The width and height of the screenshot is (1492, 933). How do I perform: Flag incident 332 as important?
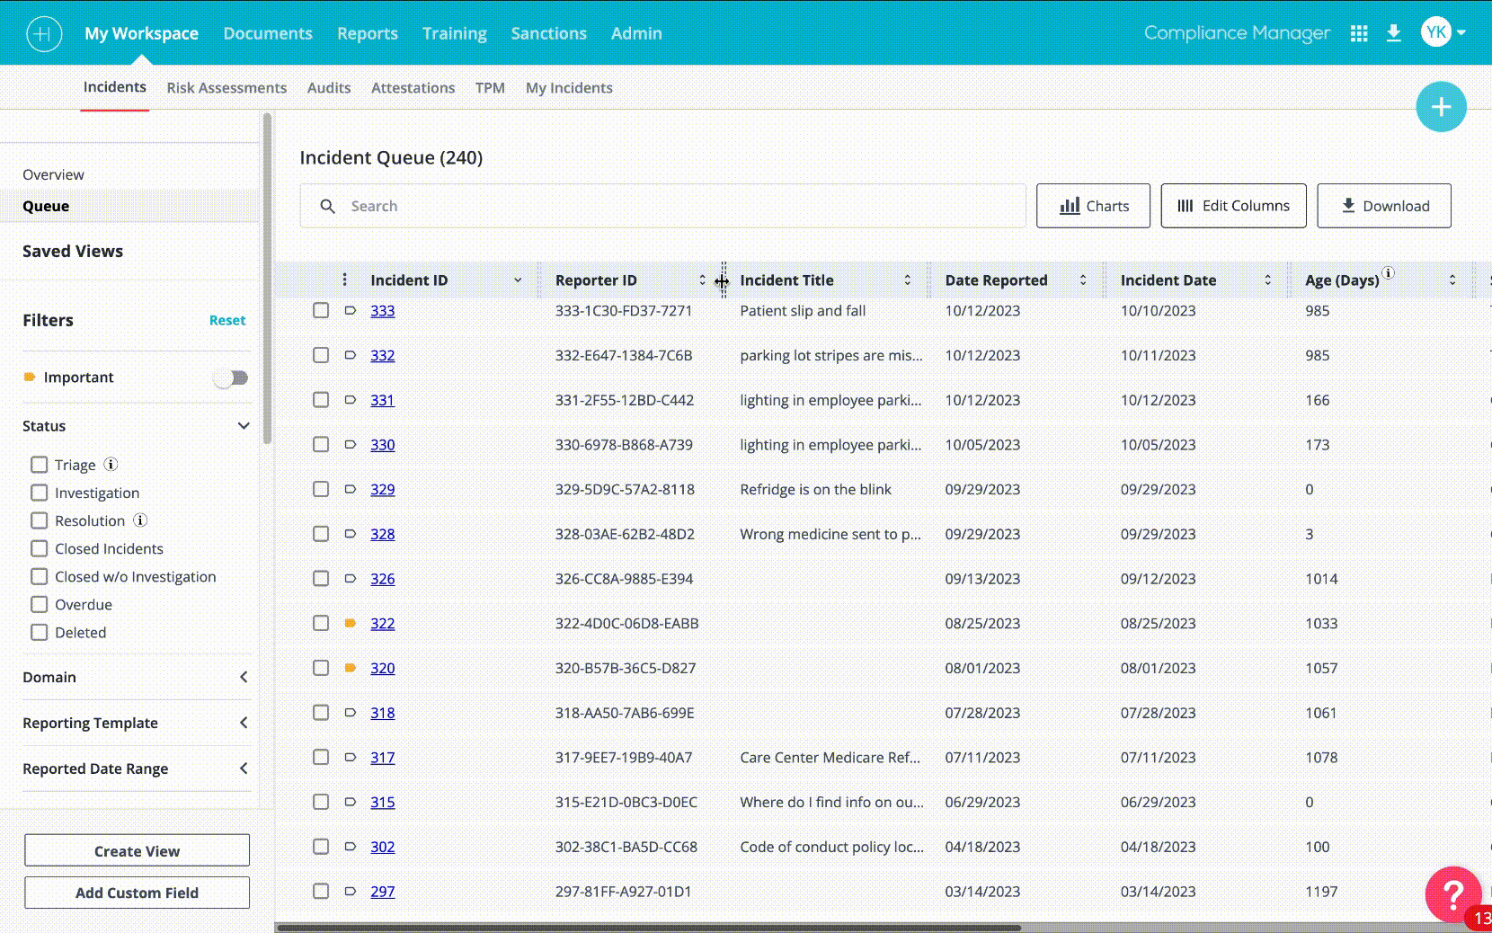click(x=351, y=355)
